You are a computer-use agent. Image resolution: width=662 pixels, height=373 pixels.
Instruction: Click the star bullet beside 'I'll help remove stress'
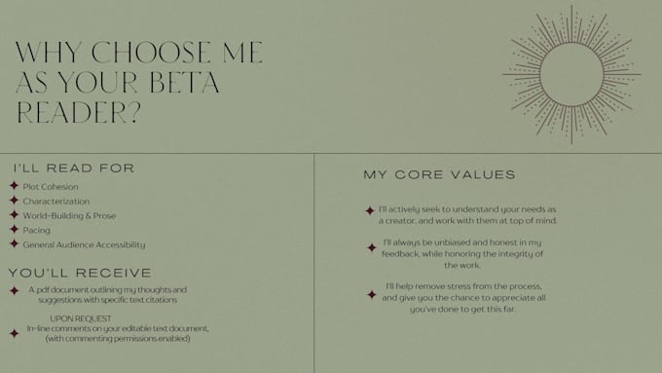click(372, 294)
